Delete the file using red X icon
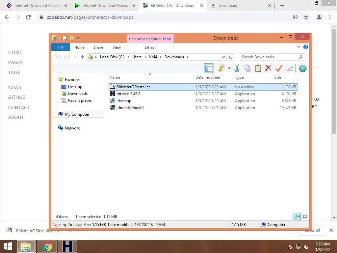The image size is (337, 253). [x=268, y=68]
